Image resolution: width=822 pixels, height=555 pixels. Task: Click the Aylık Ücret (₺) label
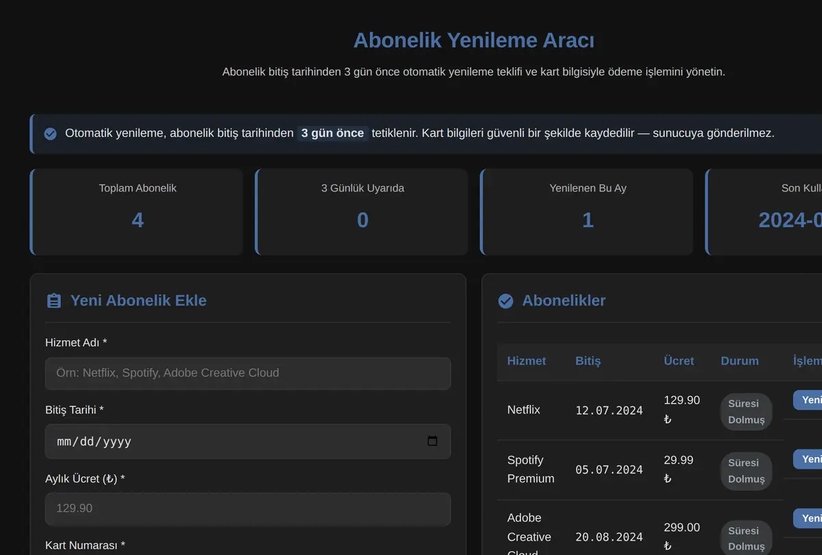click(85, 478)
